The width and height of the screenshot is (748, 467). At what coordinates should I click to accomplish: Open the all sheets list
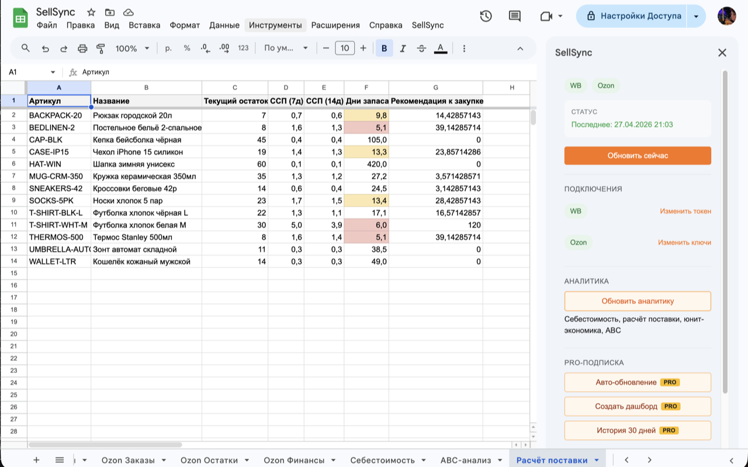(x=60, y=460)
